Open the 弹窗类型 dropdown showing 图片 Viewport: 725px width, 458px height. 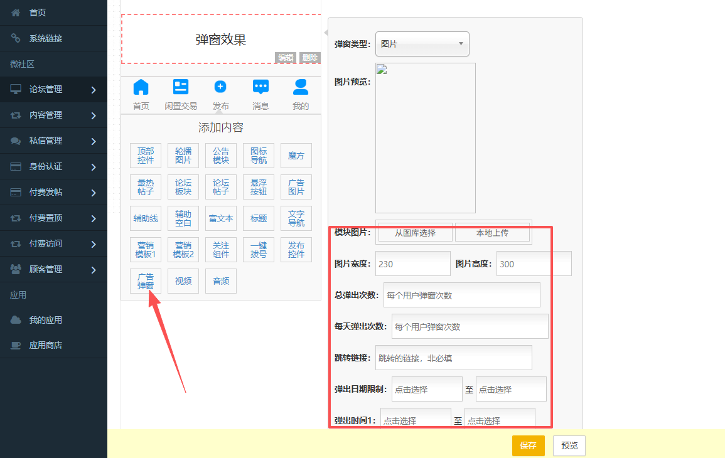[x=422, y=44]
